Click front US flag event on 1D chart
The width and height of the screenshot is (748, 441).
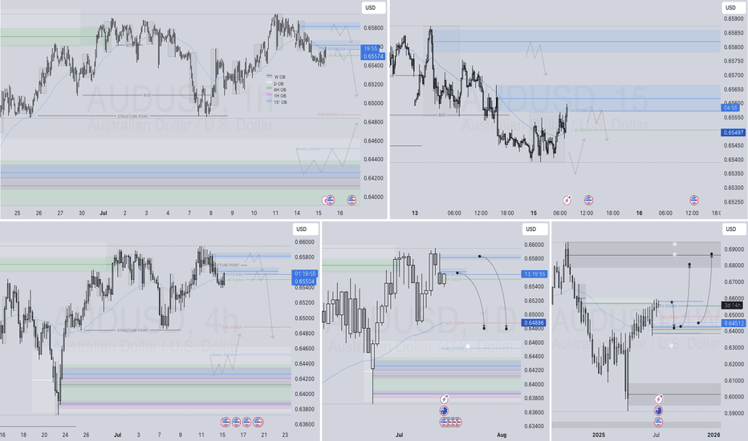pos(444,422)
